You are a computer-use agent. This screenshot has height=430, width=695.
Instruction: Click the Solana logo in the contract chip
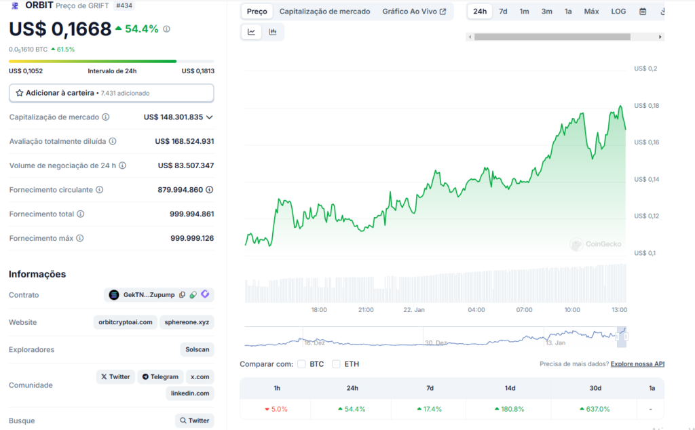click(114, 295)
